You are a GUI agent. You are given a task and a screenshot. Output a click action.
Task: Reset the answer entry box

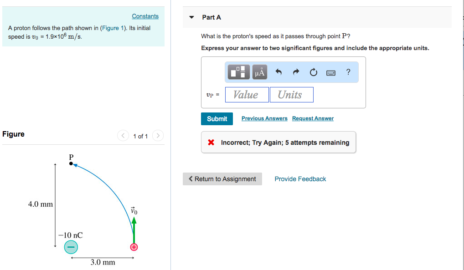click(313, 71)
